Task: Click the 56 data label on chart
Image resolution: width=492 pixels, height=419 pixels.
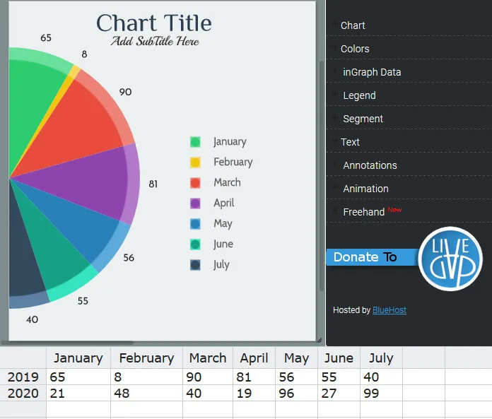Action: pyautogui.click(x=129, y=257)
